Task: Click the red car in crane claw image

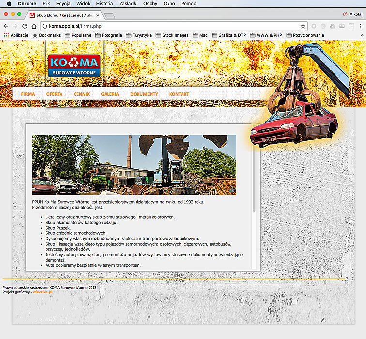Action: pyautogui.click(x=294, y=126)
